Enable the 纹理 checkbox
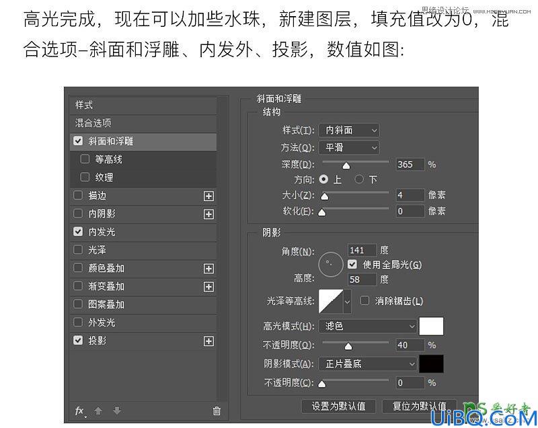 tap(85, 177)
